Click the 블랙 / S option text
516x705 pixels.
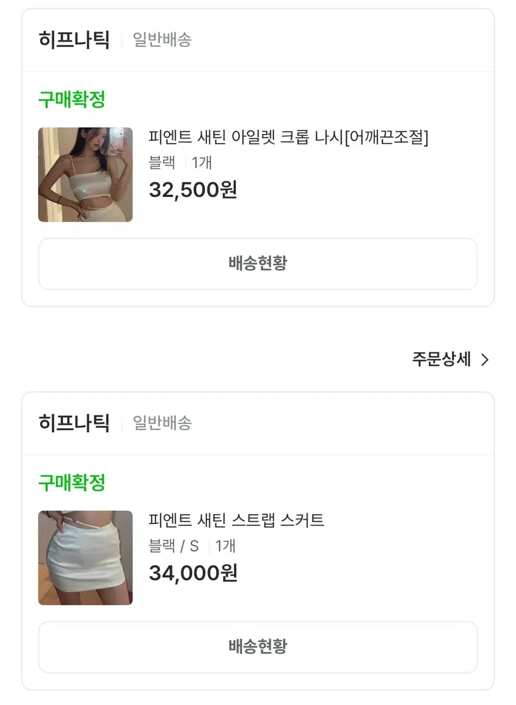[173, 546]
